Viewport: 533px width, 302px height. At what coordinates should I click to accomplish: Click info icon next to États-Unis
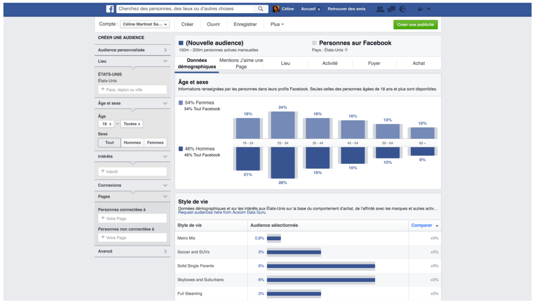pos(346,50)
